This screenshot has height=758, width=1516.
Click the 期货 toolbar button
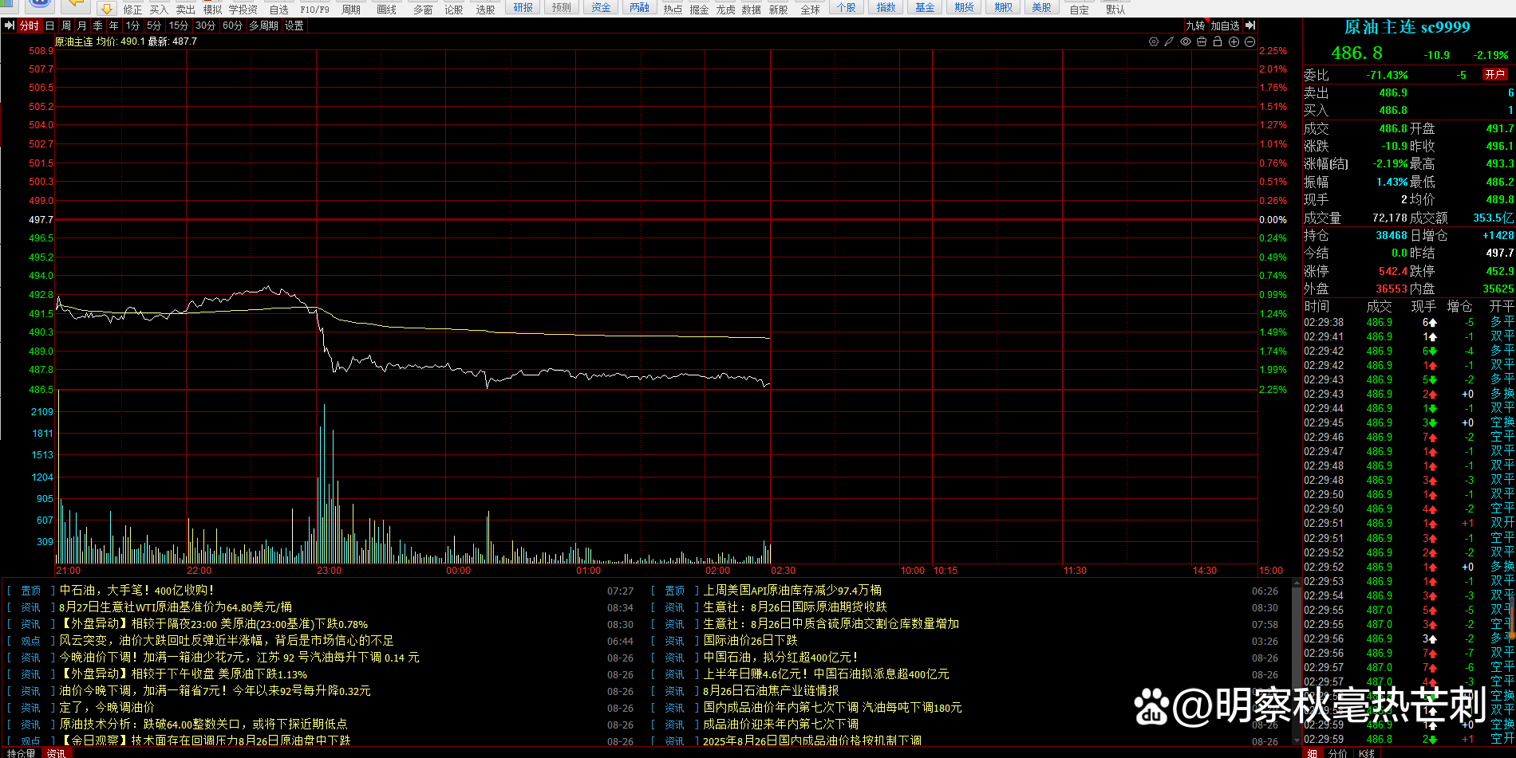964,7
